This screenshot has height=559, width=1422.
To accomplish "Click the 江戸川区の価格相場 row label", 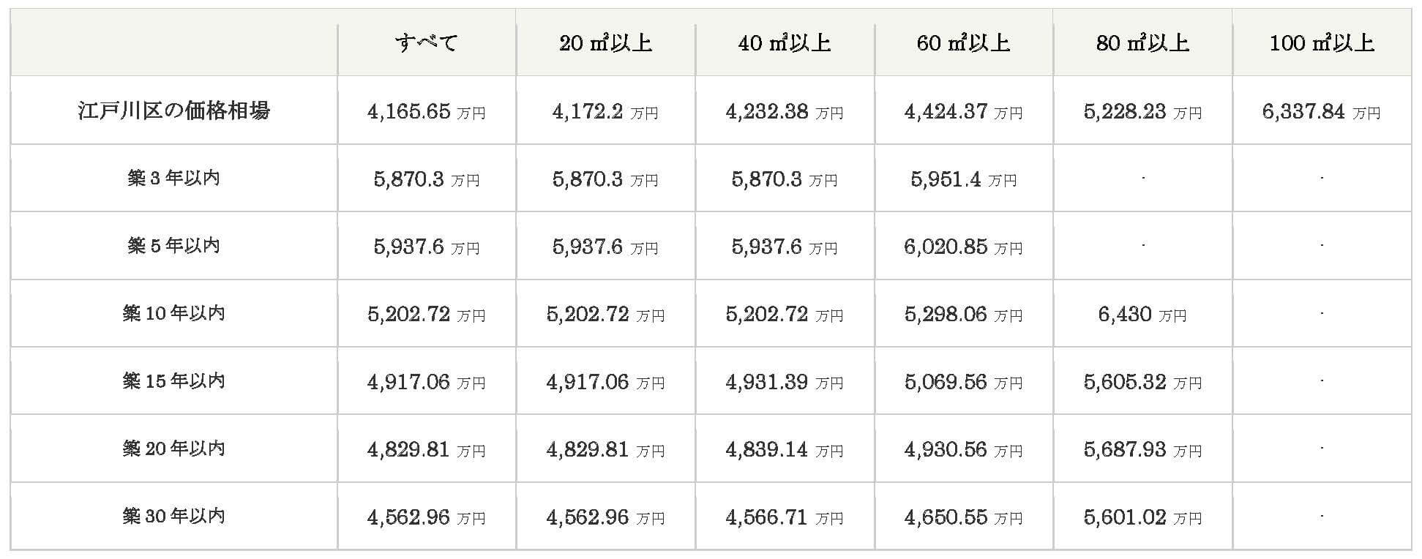I will click(x=174, y=110).
